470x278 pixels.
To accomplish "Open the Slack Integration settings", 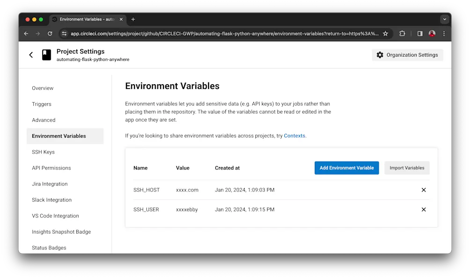I will pos(52,200).
